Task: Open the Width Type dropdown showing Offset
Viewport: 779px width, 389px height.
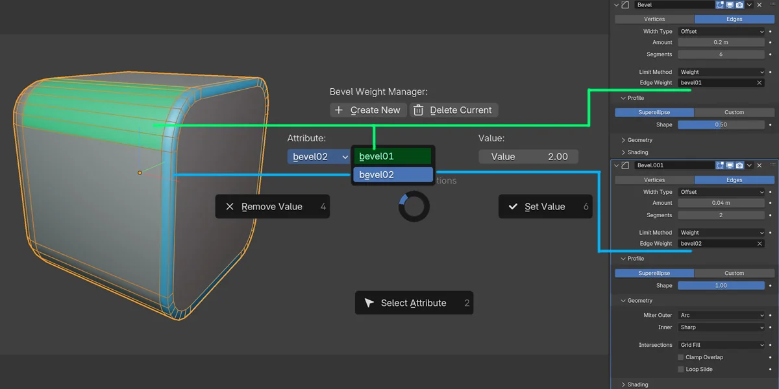Action: (x=721, y=31)
